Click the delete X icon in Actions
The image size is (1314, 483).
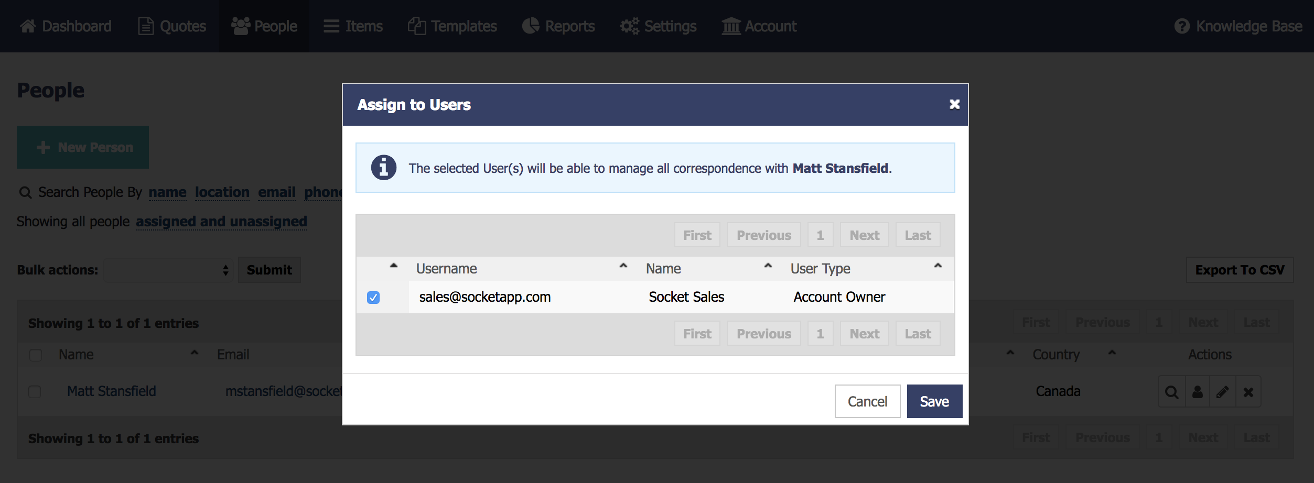pos(1248,392)
